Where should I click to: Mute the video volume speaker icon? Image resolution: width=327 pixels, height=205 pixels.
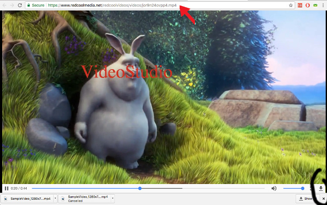(274, 188)
